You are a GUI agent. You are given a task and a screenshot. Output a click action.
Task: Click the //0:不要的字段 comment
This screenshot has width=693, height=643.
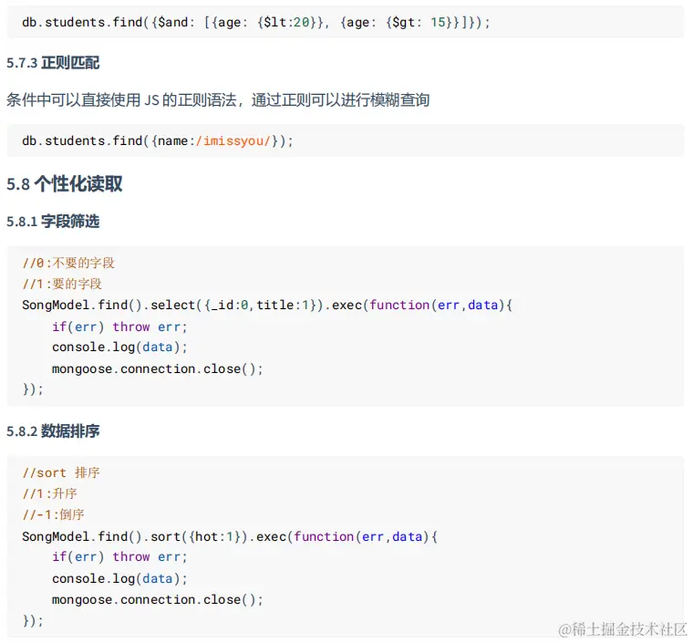coord(68,263)
